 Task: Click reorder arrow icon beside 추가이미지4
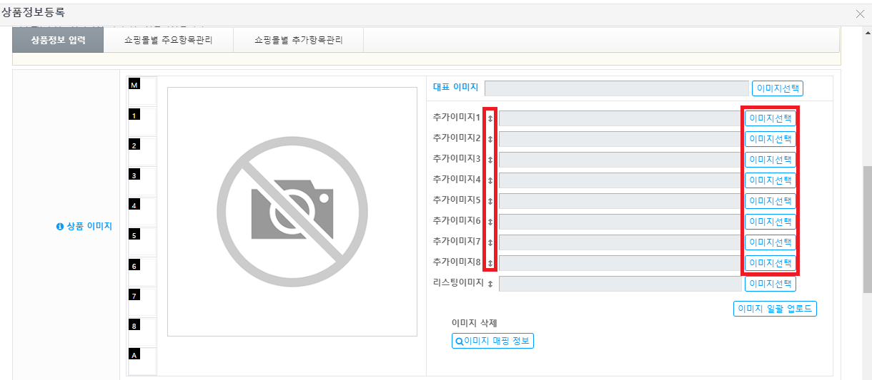pos(490,181)
